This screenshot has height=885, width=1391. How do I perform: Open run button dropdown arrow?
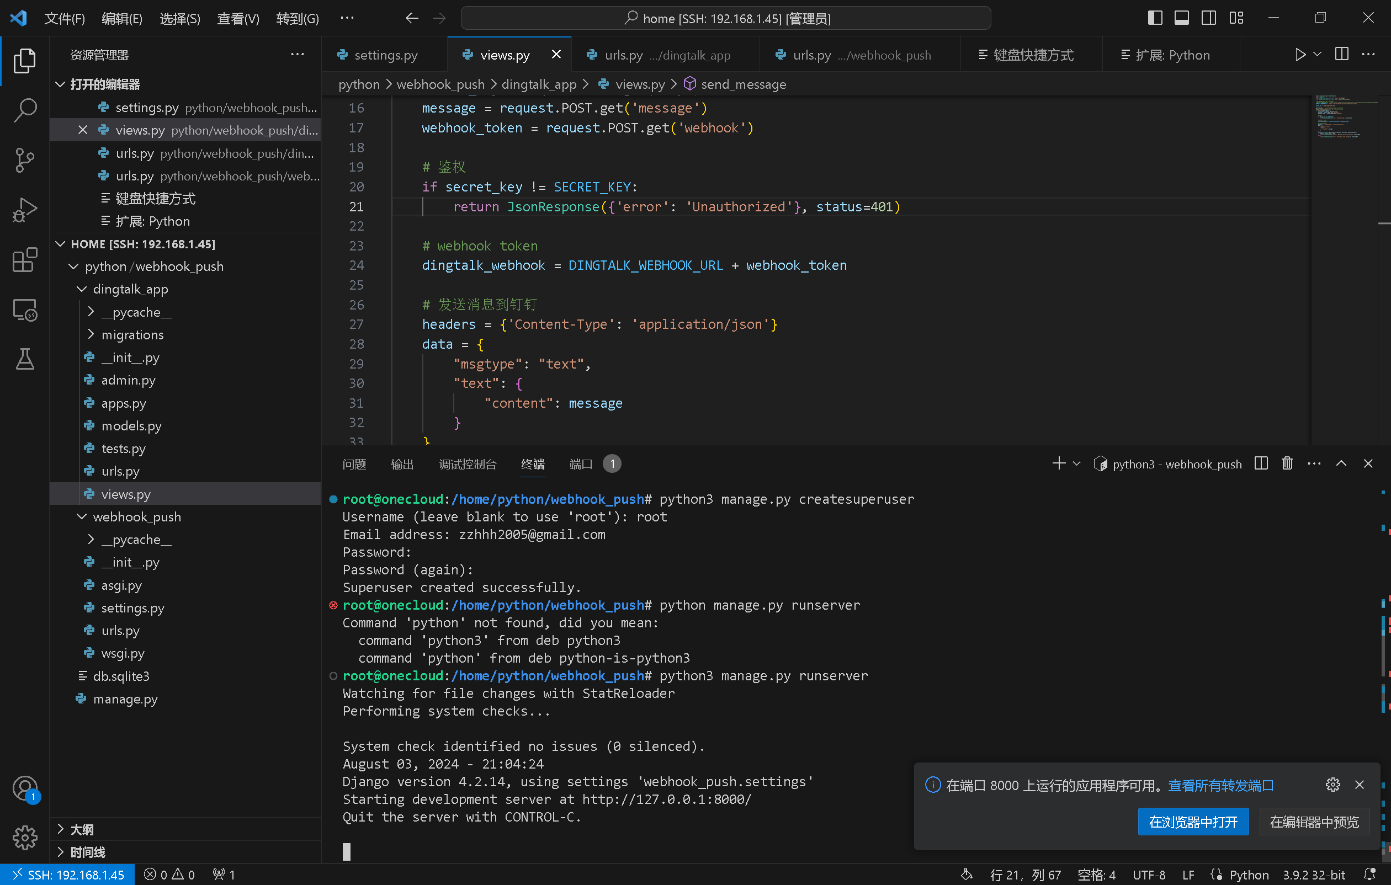pyautogui.click(x=1317, y=55)
